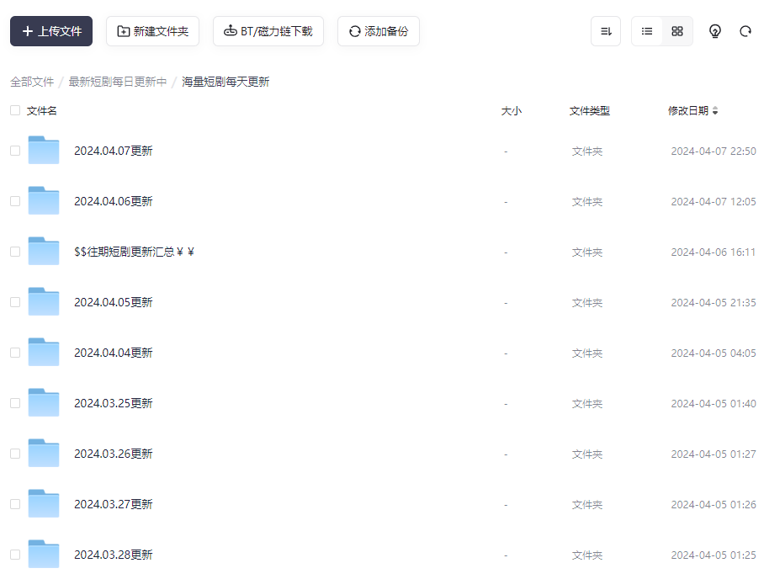Open the 2024.03.28更新 folder thumbnail

pyautogui.click(x=44, y=554)
